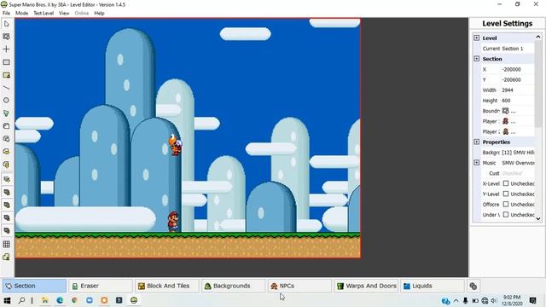The height and width of the screenshot is (307, 546).
Task: Show hidden icons chevron in system tray
Action: (x=456, y=300)
